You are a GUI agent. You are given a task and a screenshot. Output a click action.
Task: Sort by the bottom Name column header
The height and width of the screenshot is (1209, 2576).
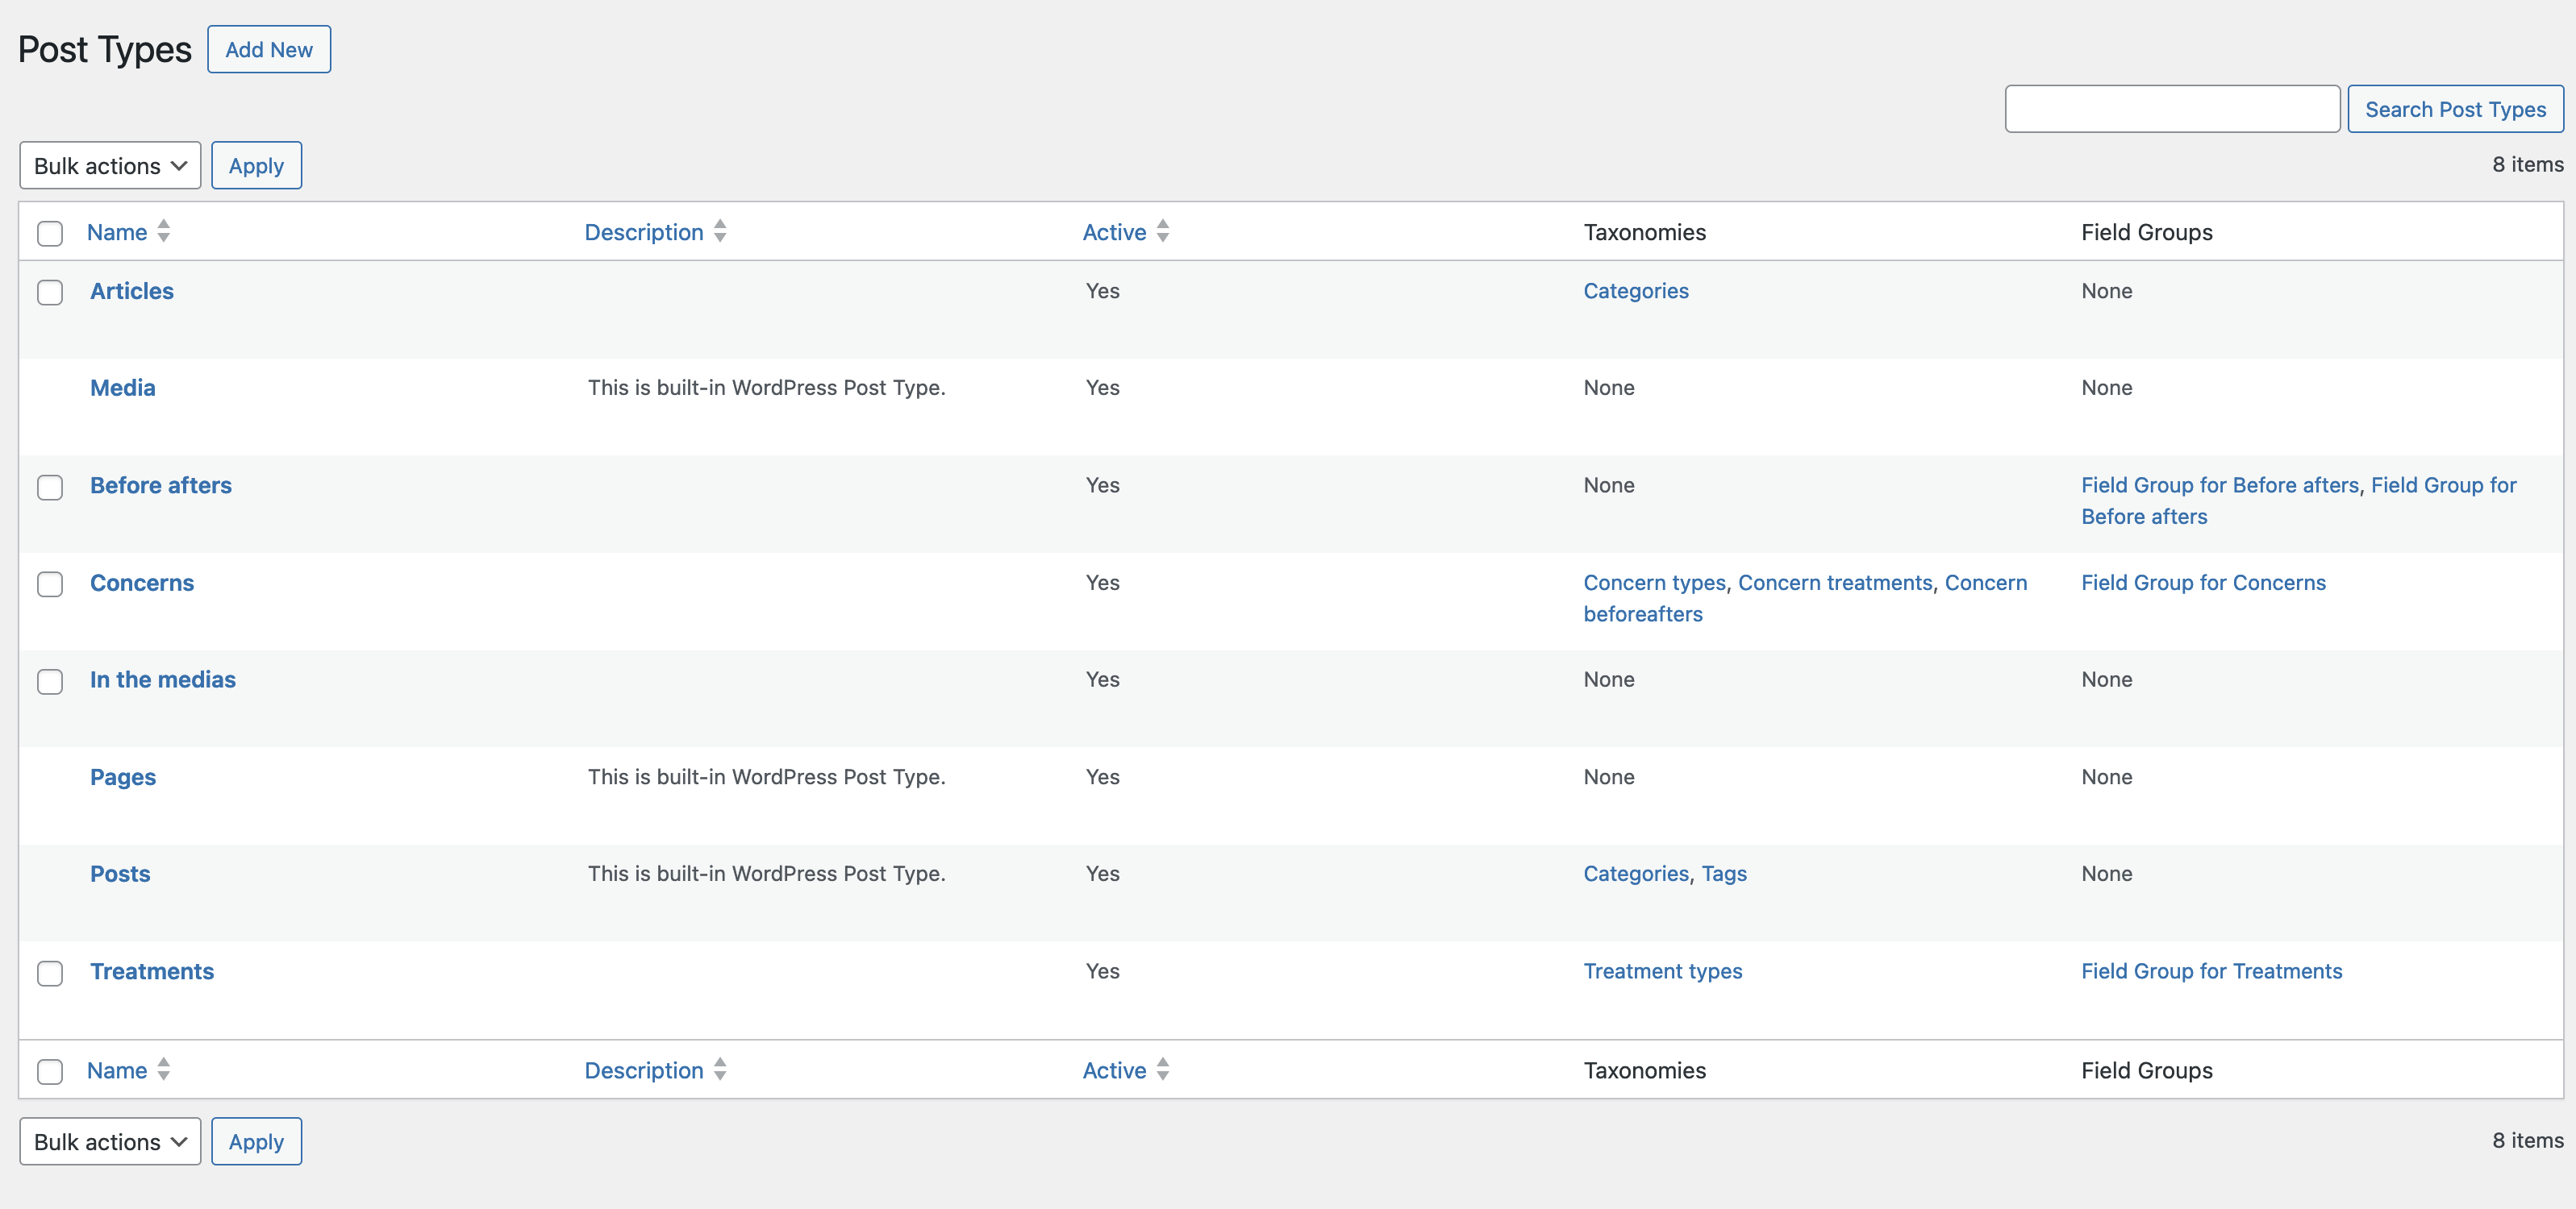pos(117,1070)
